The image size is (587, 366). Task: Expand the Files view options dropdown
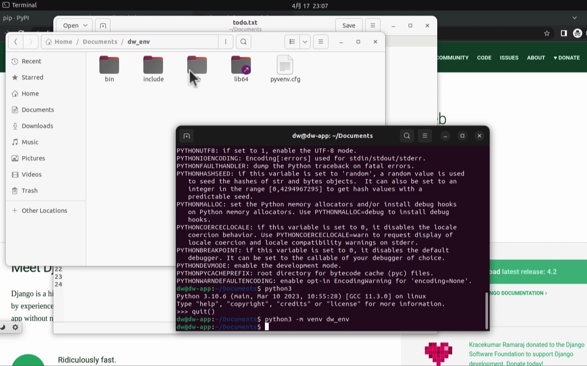pyautogui.click(x=305, y=42)
